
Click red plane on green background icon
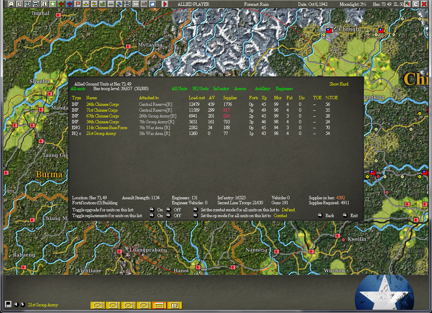61,4
